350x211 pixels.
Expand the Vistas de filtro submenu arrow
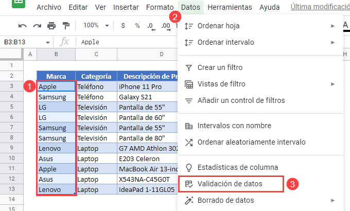point(332,84)
